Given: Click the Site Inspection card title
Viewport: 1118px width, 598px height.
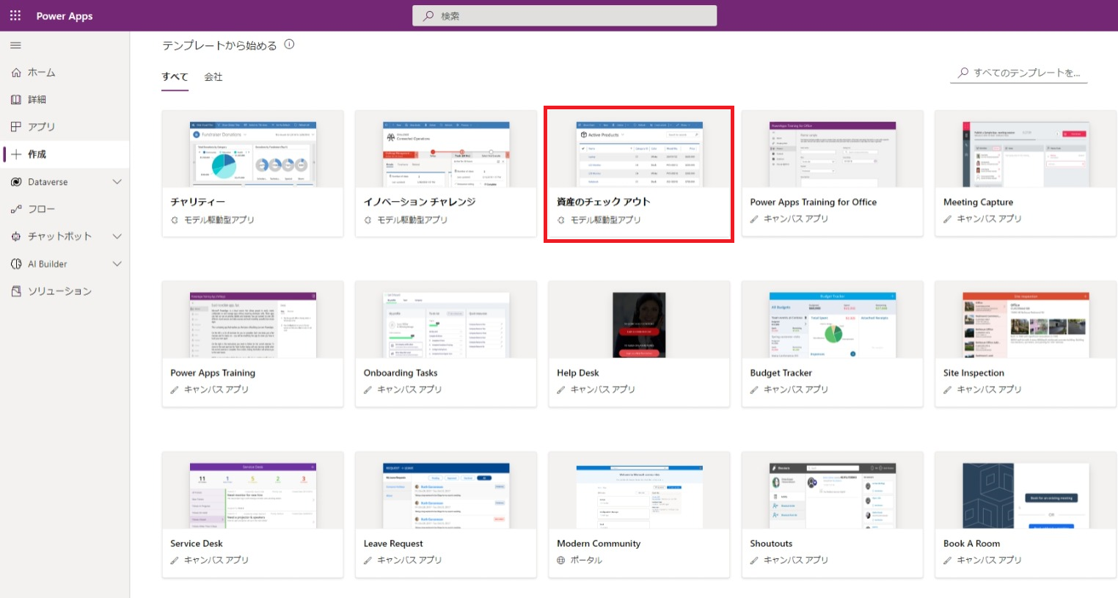Looking at the screenshot, I should tap(973, 373).
